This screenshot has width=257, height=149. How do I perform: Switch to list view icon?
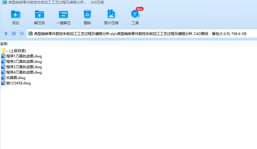[22, 34]
